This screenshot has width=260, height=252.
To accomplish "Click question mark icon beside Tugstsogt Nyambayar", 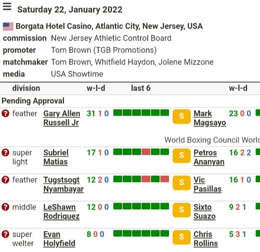I will (5, 180).
